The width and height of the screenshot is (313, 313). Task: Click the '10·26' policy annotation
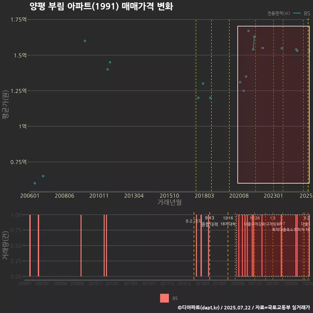[x=255, y=218]
